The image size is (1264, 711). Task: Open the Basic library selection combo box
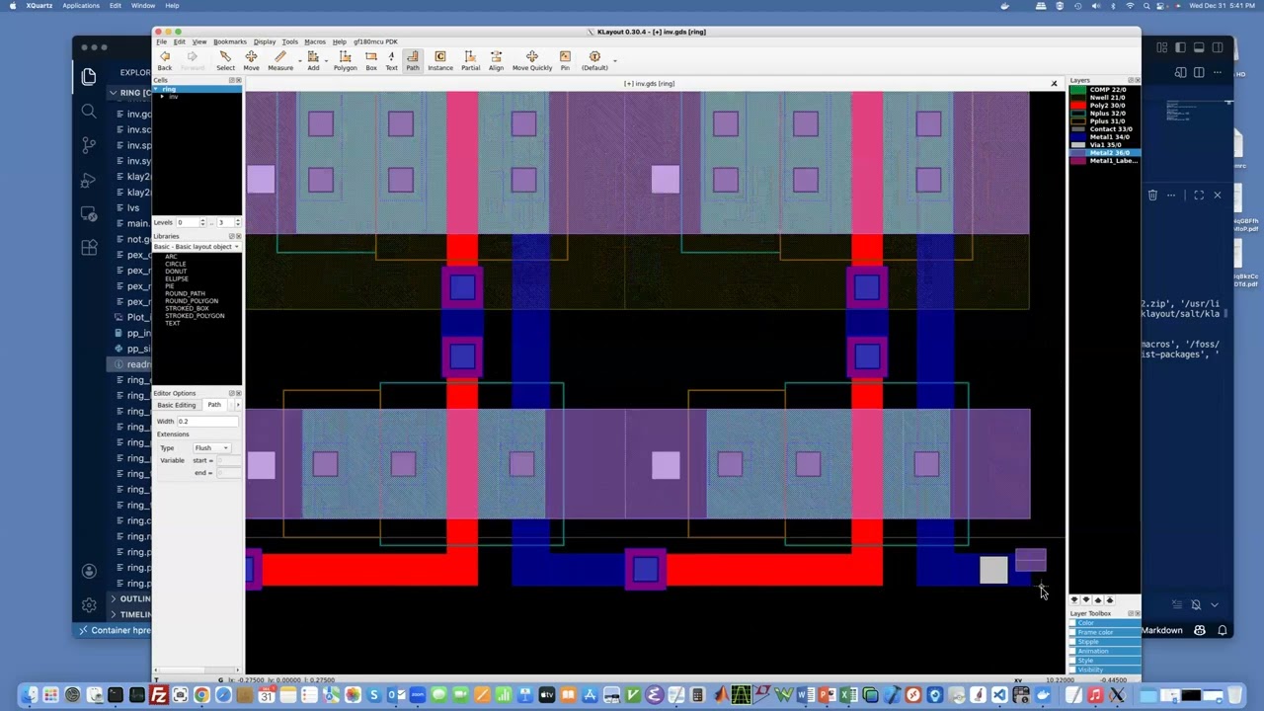[x=197, y=246]
